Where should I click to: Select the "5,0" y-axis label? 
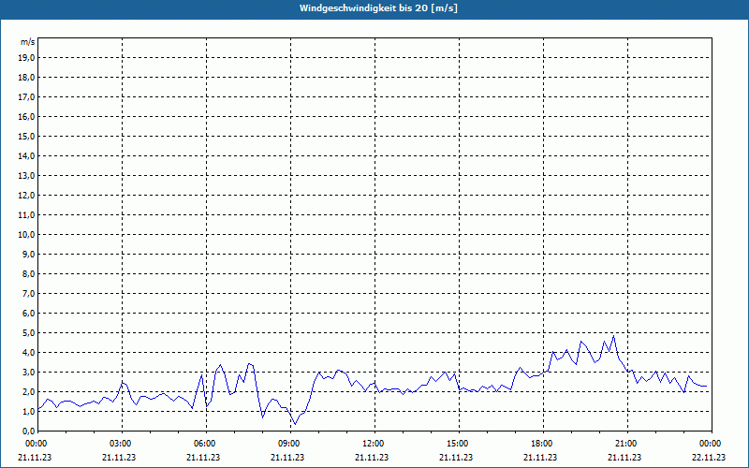tap(28, 333)
